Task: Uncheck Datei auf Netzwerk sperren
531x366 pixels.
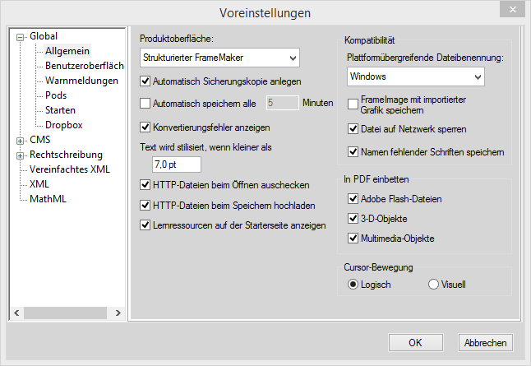Action: point(353,129)
